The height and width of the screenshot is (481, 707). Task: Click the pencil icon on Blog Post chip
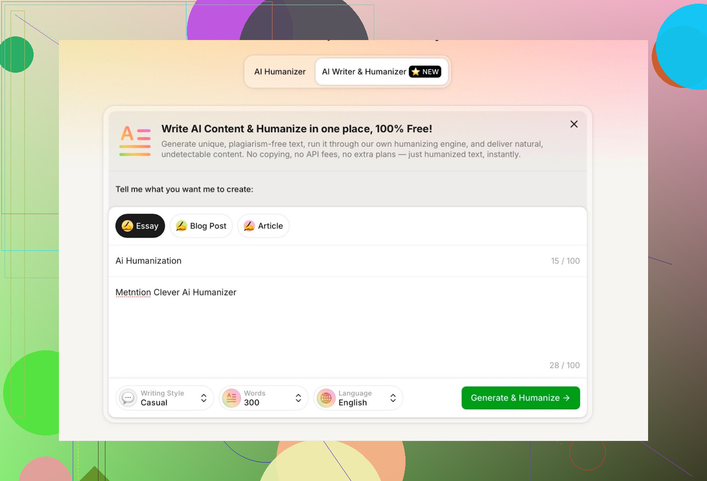coord(181,226)
